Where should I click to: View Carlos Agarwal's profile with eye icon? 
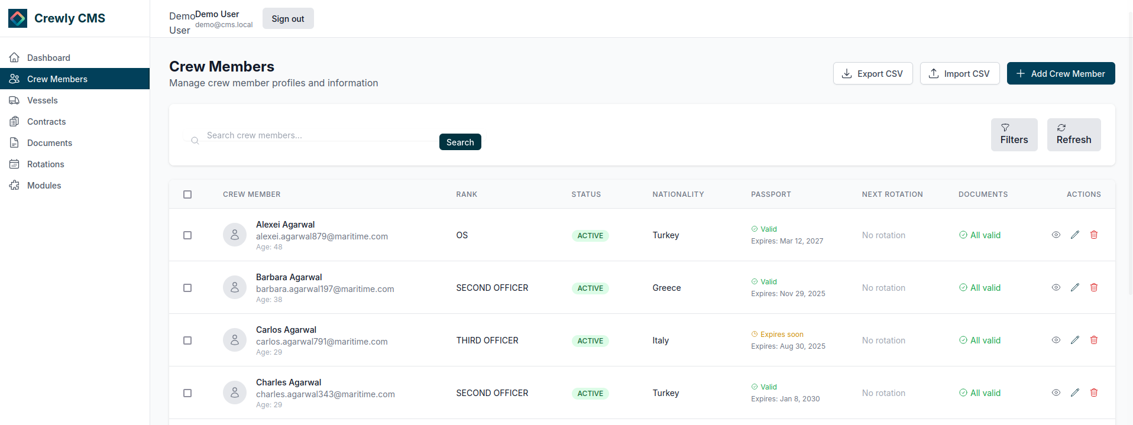(x=1056, y=340)
